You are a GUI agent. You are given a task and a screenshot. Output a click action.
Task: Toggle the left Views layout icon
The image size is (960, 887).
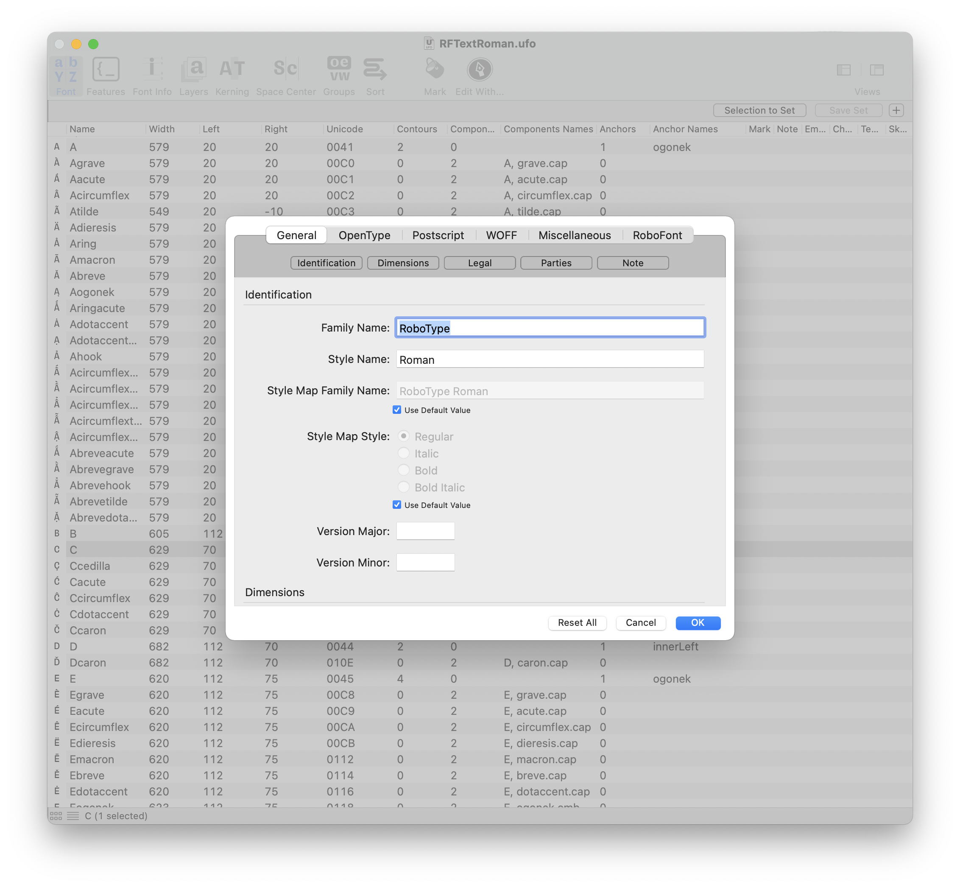click(843, 70)
